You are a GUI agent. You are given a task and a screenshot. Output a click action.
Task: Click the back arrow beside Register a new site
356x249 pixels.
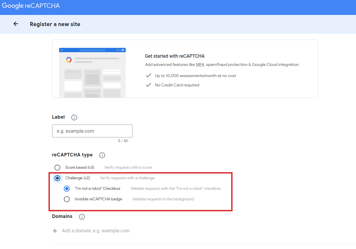click(x=16, y=24)
